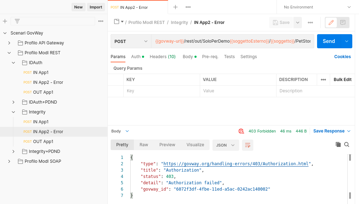Open the response Body section dropdown
The width and height of the screenshot is (359, 204).
point(120,131)
